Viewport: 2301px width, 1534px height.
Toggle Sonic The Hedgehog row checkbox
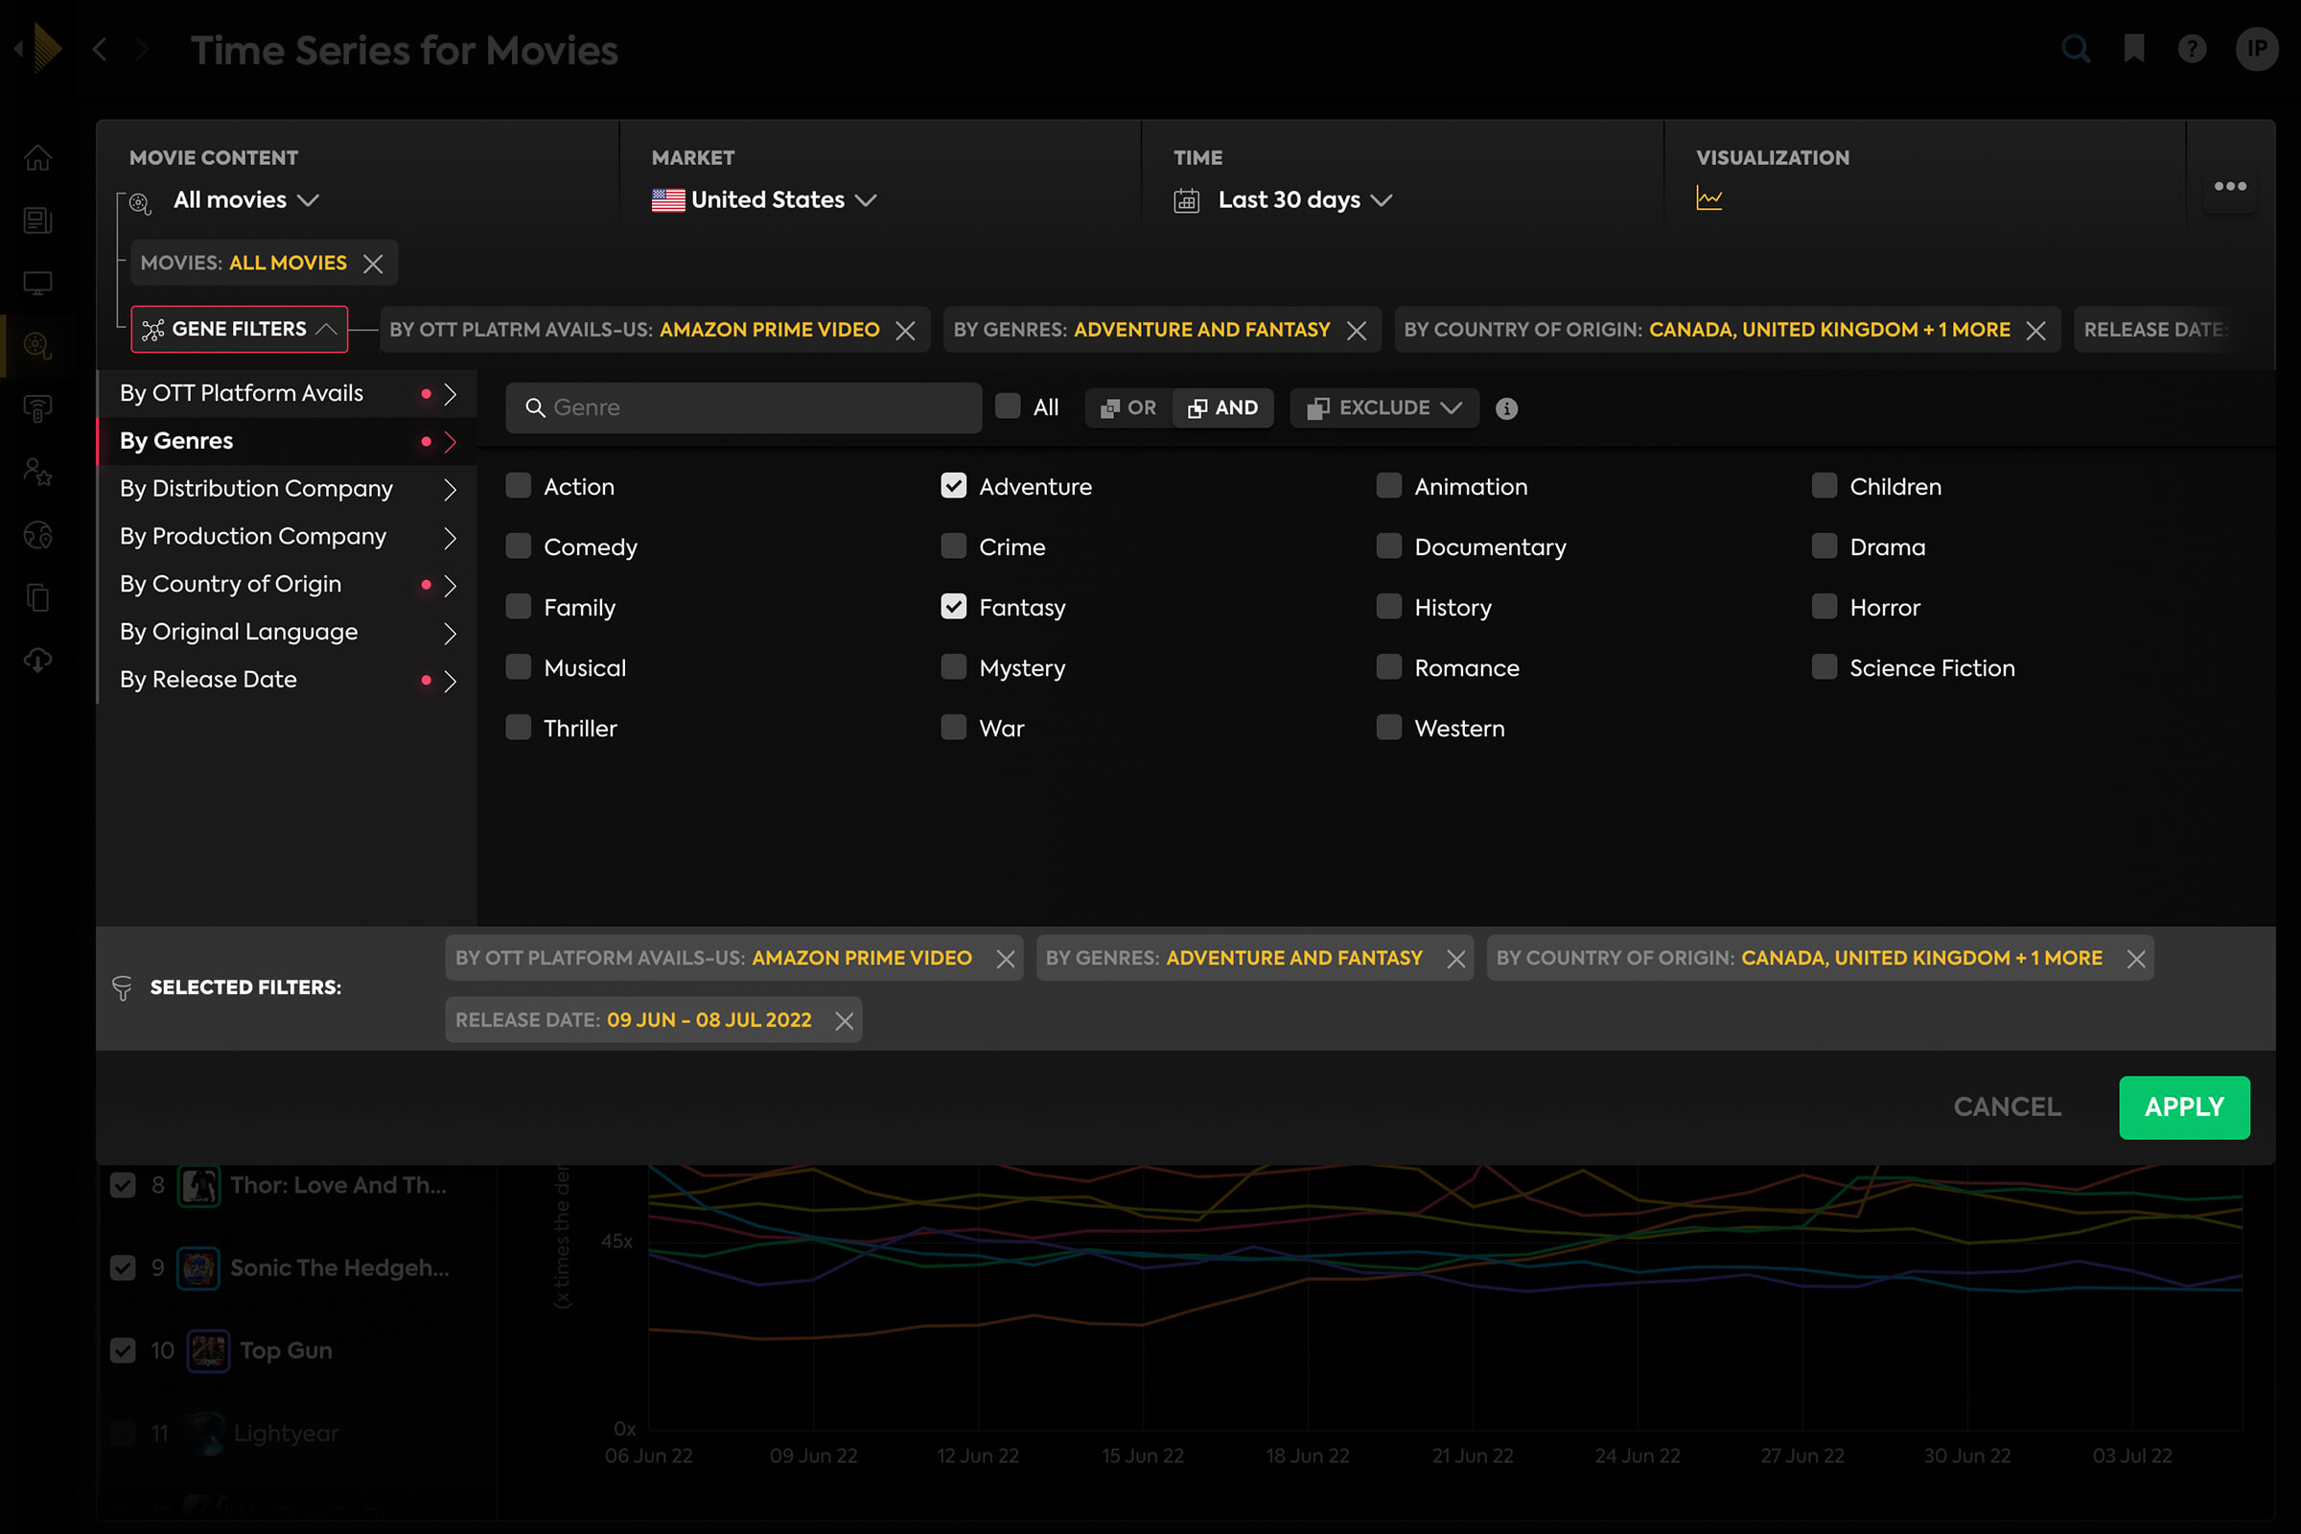(x=124, y=1267)
